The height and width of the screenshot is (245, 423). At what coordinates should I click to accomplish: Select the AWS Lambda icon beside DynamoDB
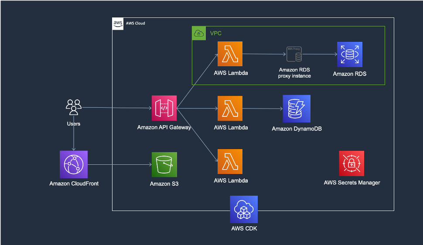click(230, 108)
